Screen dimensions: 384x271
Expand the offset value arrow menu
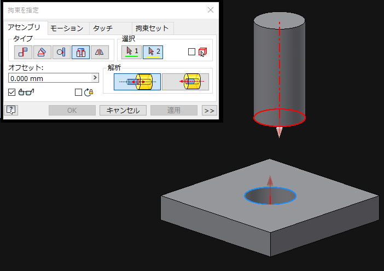(95, 78)
